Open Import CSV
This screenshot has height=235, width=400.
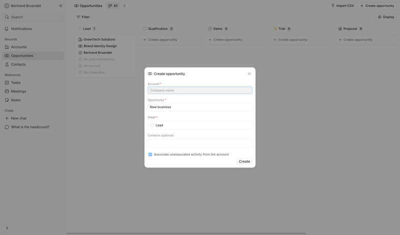pyautogui.click(x=342, y=6)
